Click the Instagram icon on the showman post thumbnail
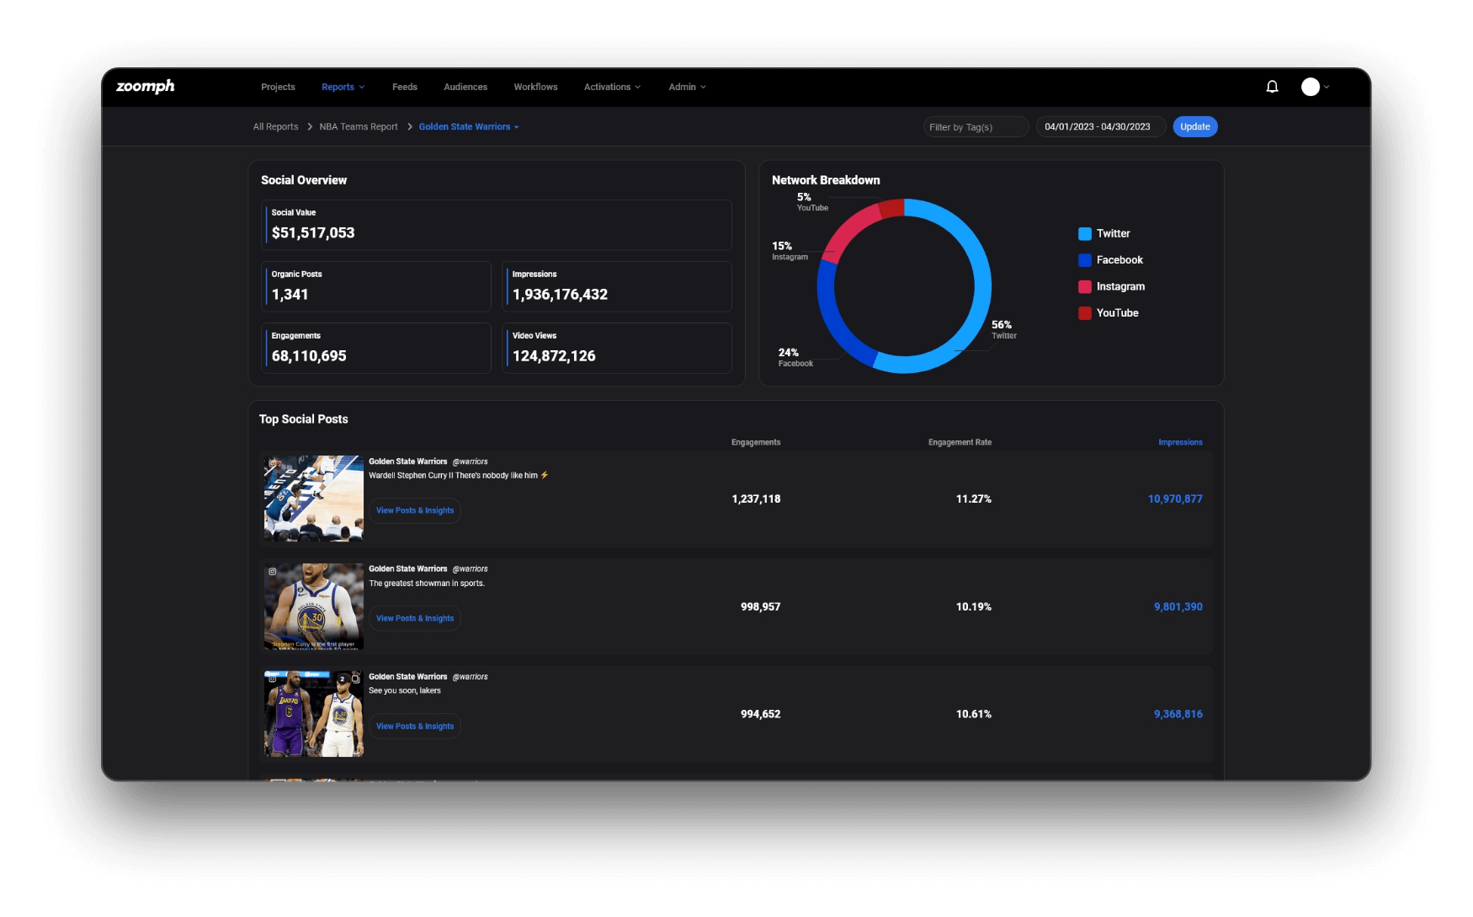Screen dimensions: 1473x917 point(274,569)
